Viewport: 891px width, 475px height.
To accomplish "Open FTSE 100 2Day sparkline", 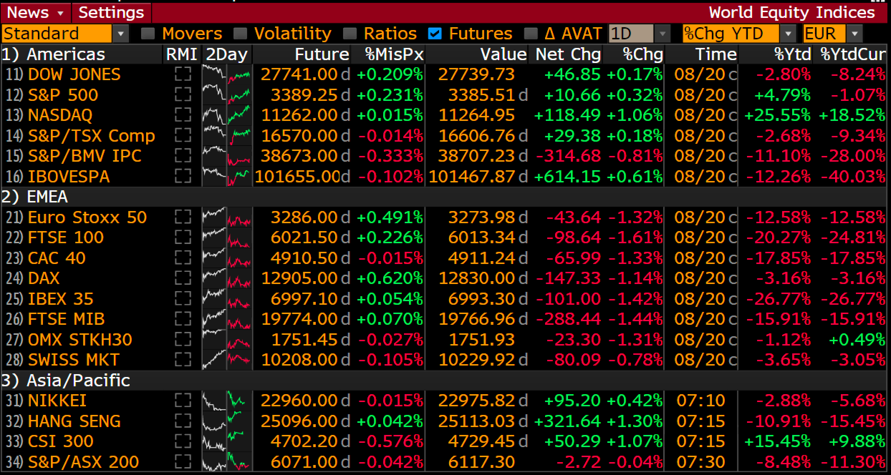I will [x=227, y=237].
